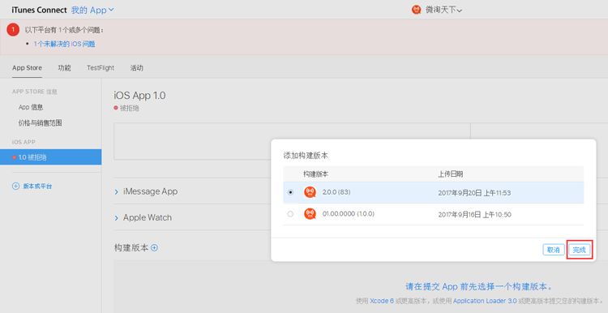Click the app icon for build 01.00.0000

(310, 214)
